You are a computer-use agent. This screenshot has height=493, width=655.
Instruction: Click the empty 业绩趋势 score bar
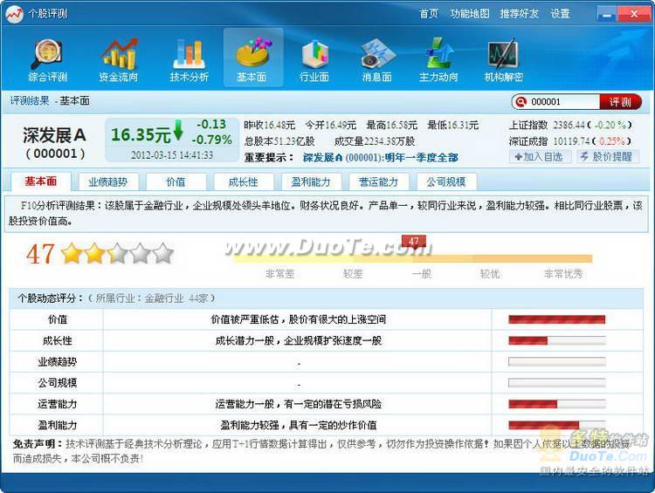(557, 361)
